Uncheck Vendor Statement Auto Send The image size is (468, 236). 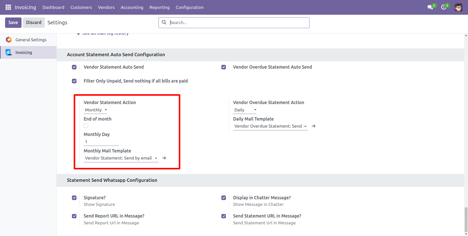pos(74,67)
